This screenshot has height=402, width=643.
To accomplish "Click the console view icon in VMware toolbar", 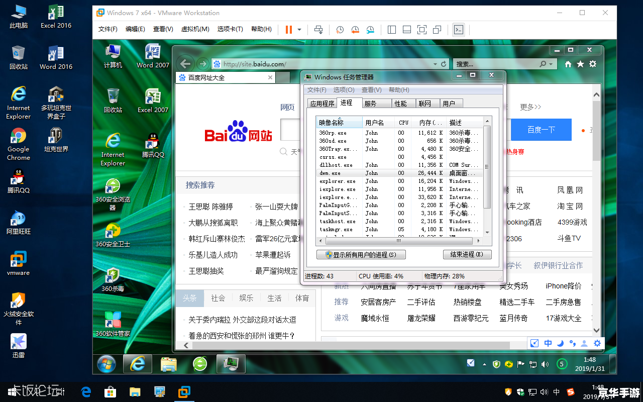I will (x=458, y=30).
